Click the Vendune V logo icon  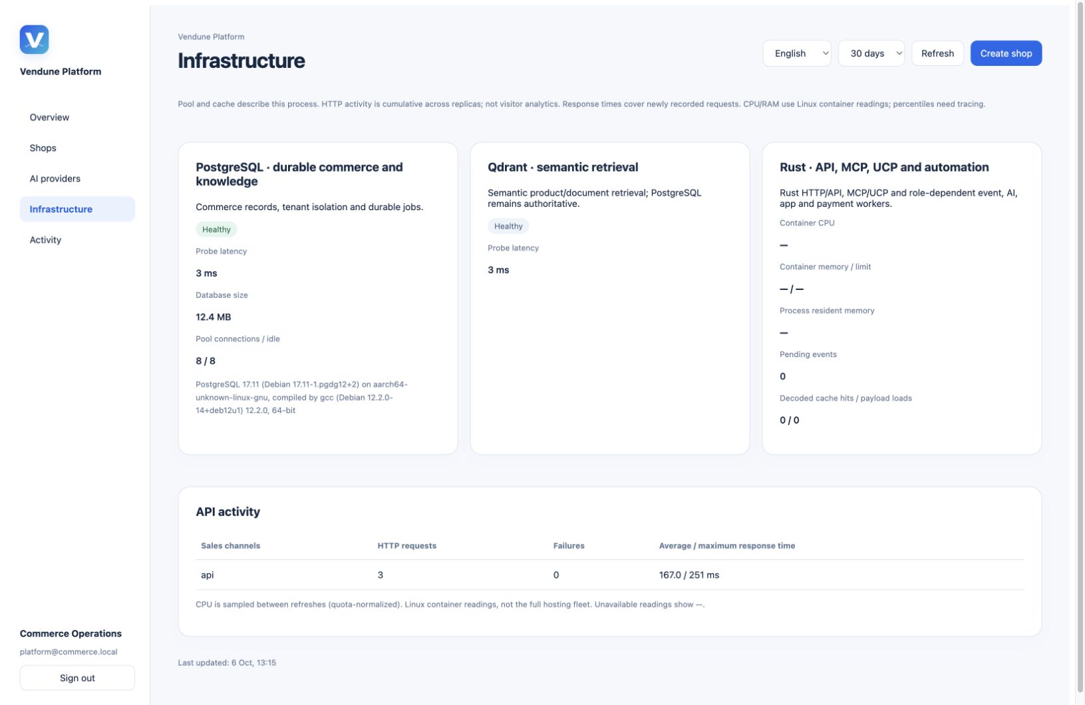[x=34, y=39]
